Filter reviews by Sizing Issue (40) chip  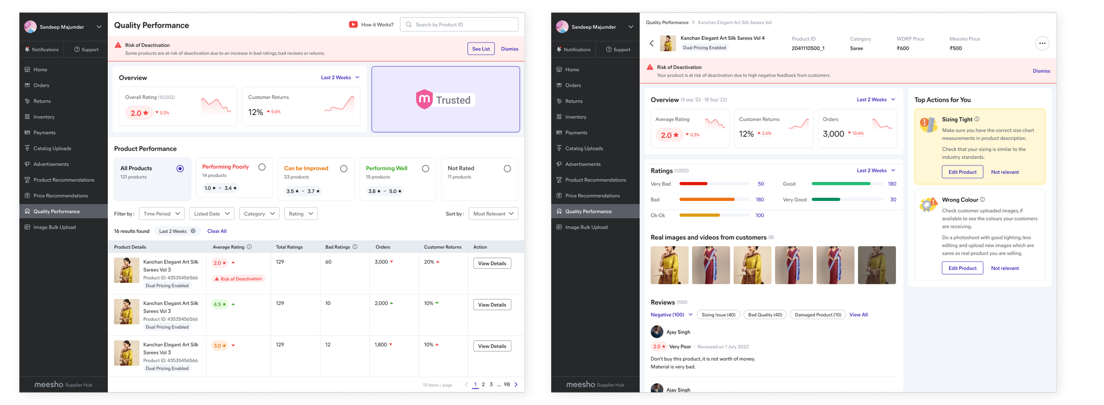718,315
